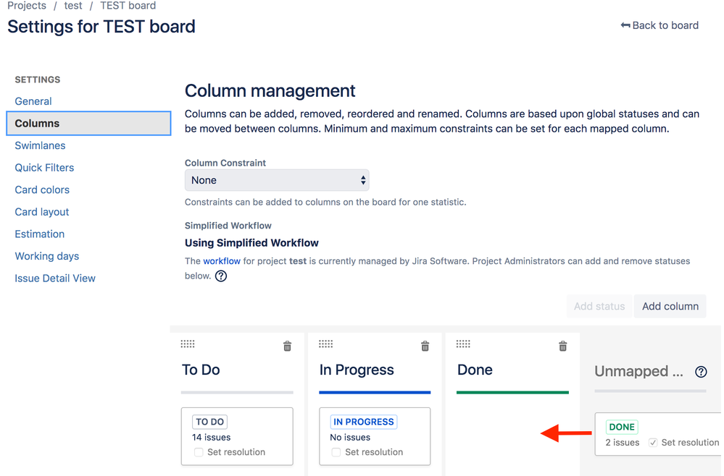Click help icon after Simplified Workflow text

coord(221,276)
